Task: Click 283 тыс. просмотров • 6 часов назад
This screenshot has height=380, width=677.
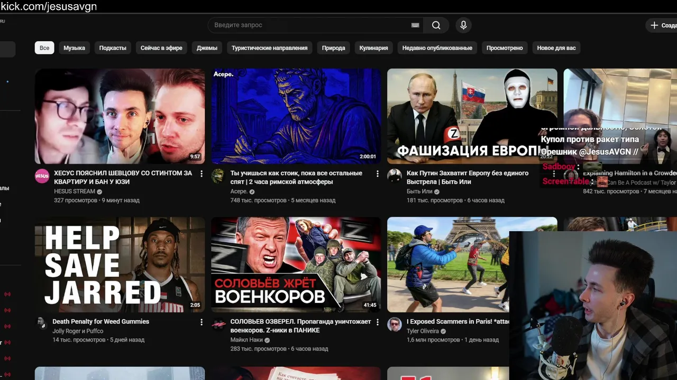Action: click(x=279, y=349)
